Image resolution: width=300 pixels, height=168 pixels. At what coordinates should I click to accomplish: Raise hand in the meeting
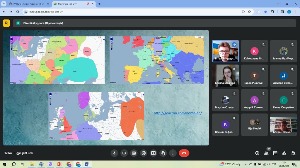tap(163, 153)
